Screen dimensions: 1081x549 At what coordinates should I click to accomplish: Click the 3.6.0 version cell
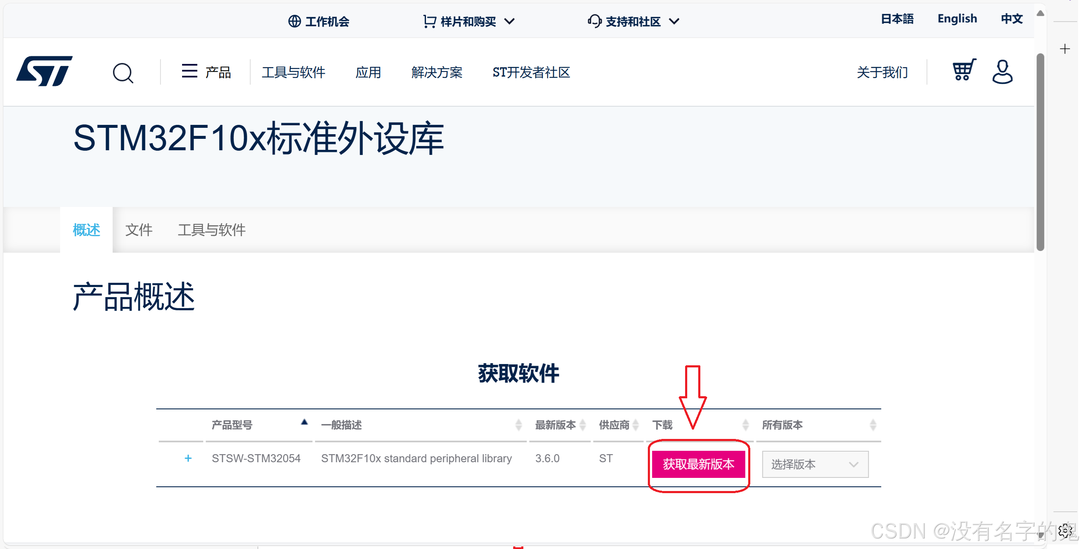547,458
